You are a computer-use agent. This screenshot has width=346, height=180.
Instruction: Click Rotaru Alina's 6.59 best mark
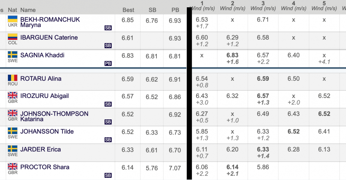pos(128,79)
